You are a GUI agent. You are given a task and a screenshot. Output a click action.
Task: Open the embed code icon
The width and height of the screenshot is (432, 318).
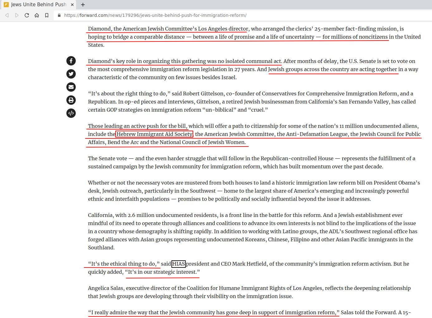click(x=71, y=113)
